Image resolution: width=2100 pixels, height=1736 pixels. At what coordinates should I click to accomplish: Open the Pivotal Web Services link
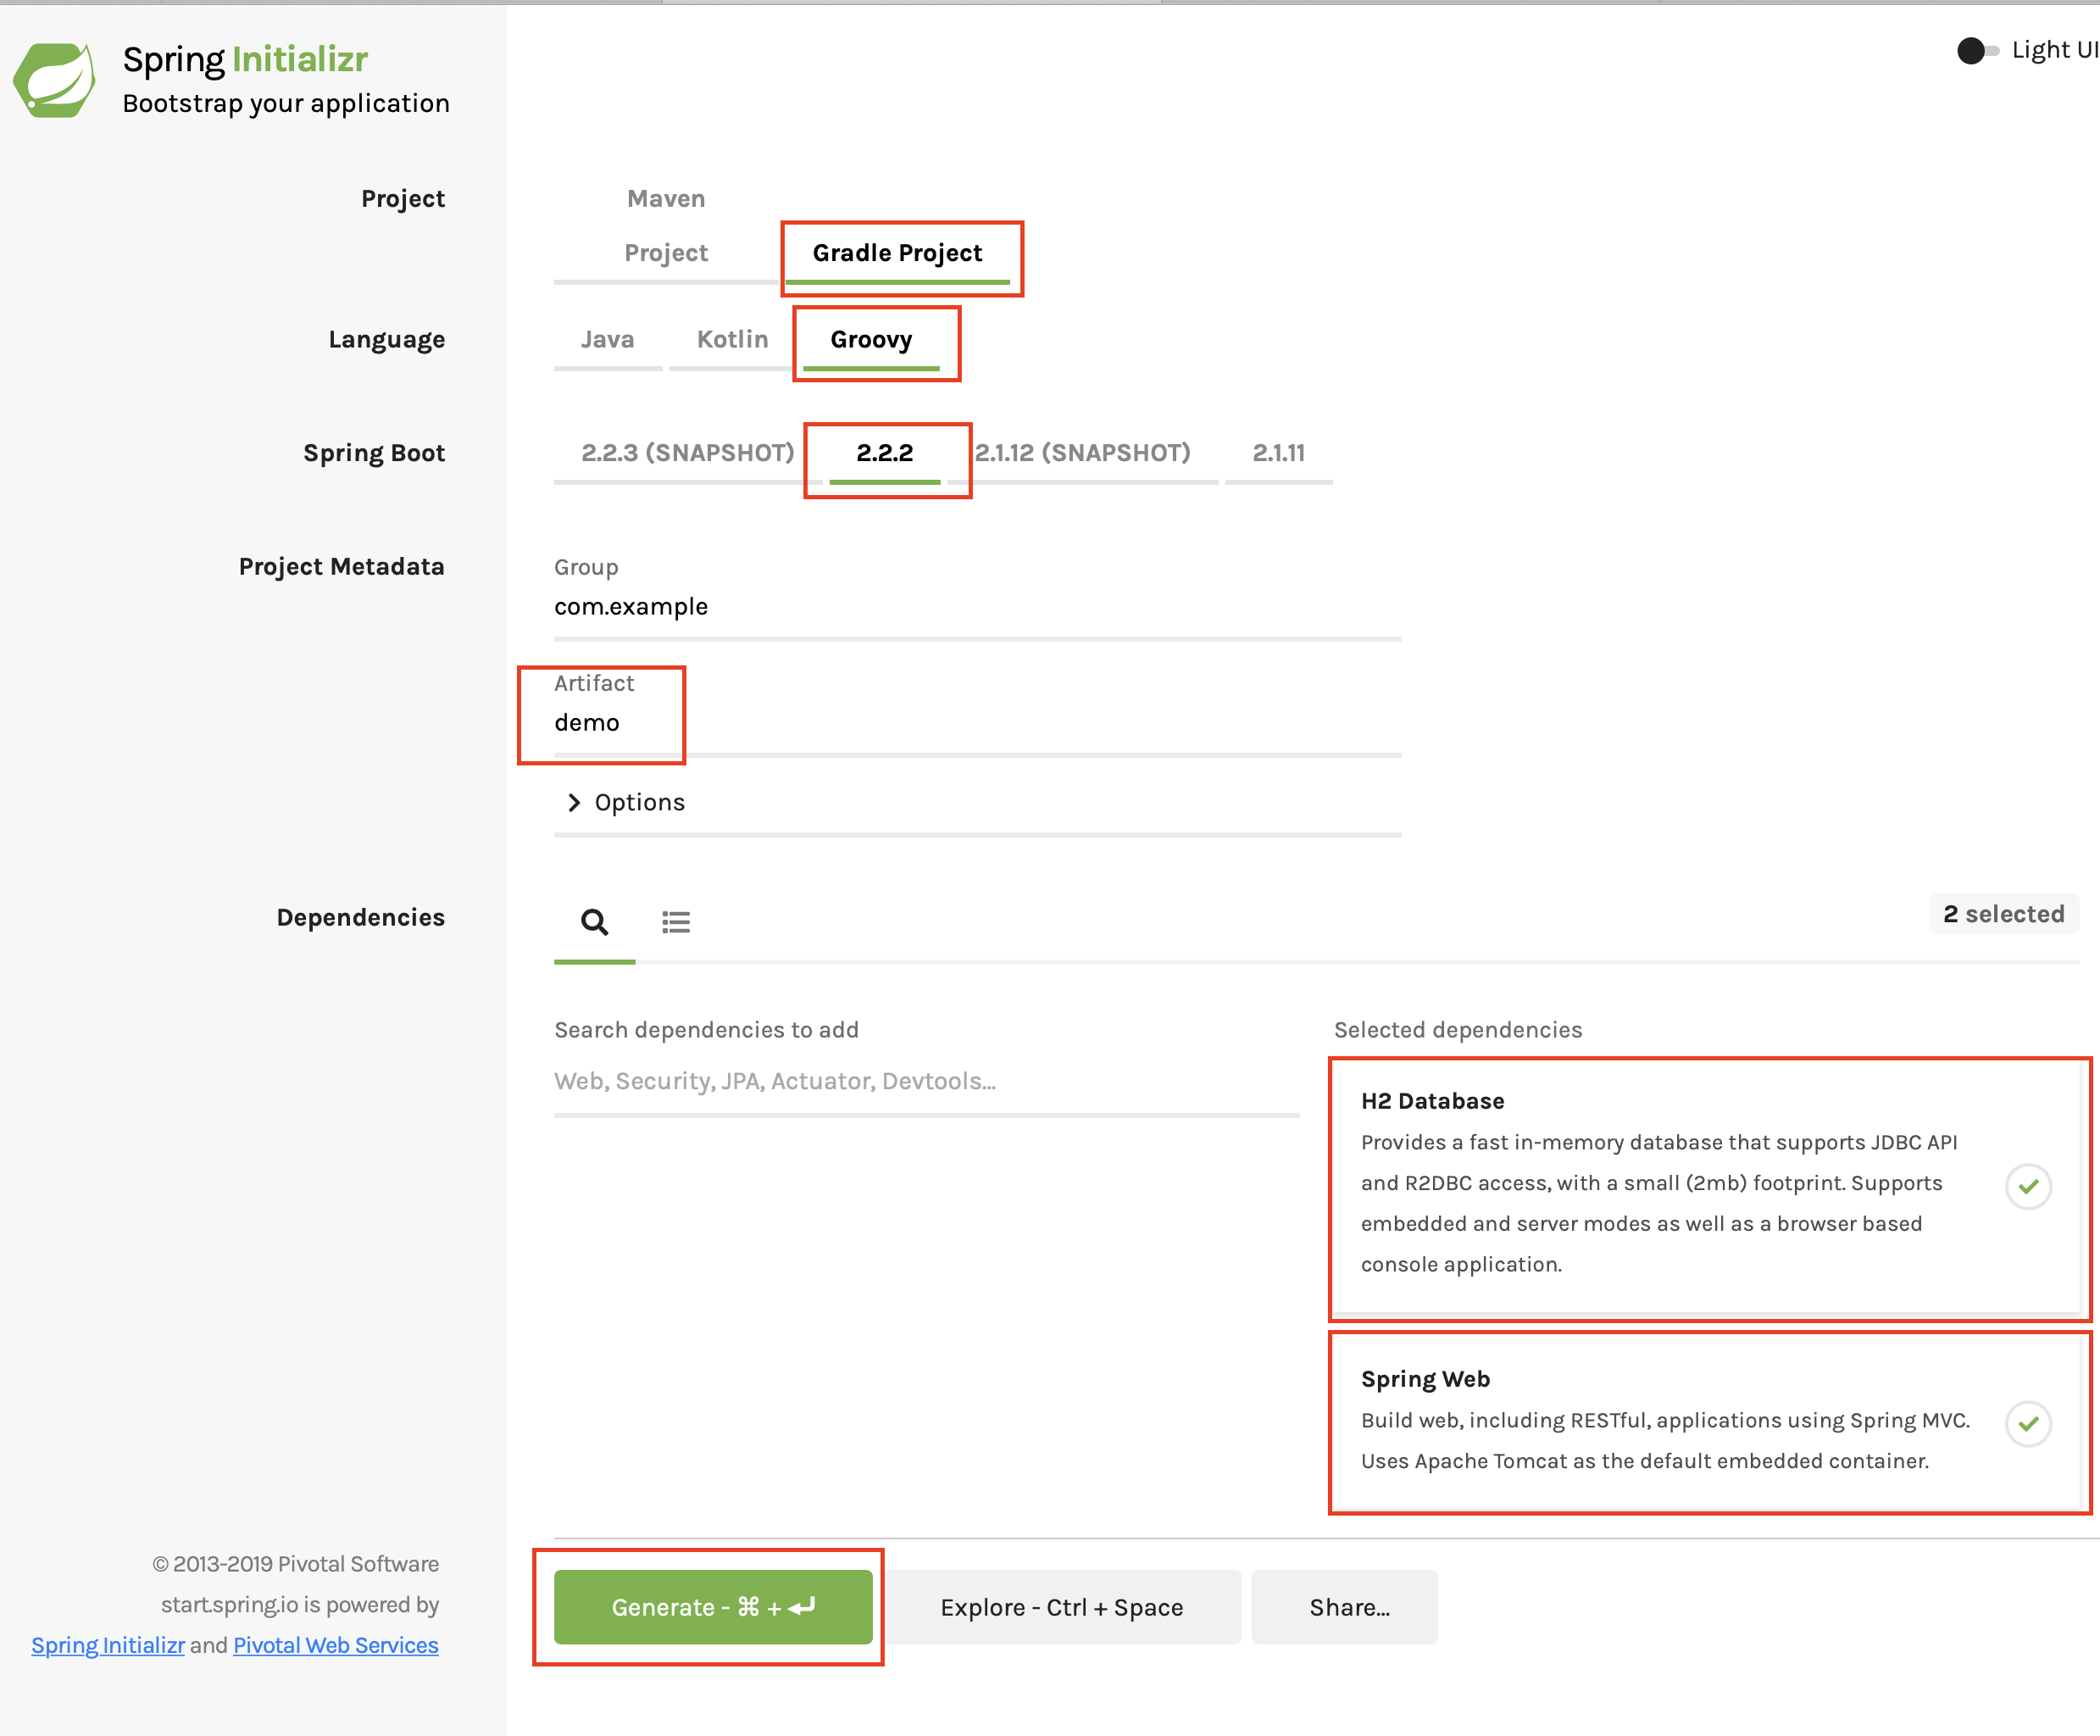[336, 1645]
